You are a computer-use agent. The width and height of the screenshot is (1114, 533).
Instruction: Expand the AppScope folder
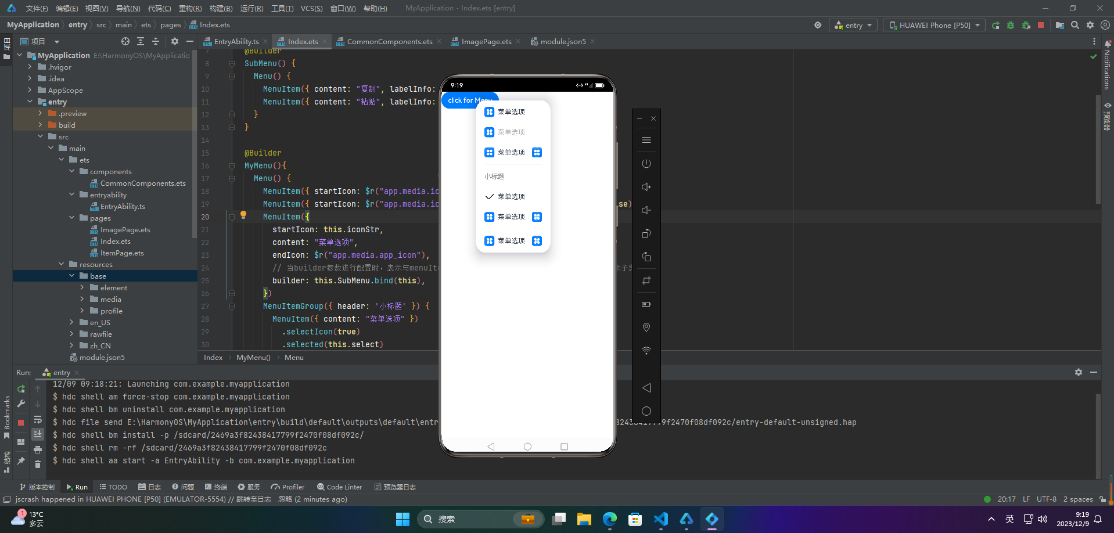pos(30,90)
